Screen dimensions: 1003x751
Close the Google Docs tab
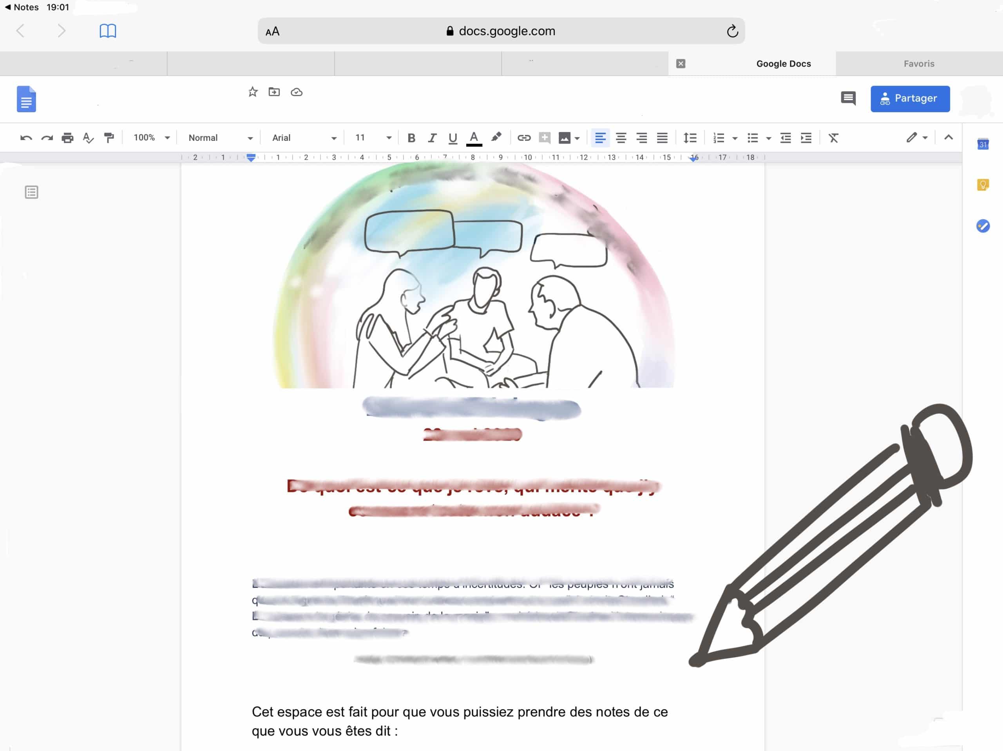pyautogui.click(x=681, y=64)
